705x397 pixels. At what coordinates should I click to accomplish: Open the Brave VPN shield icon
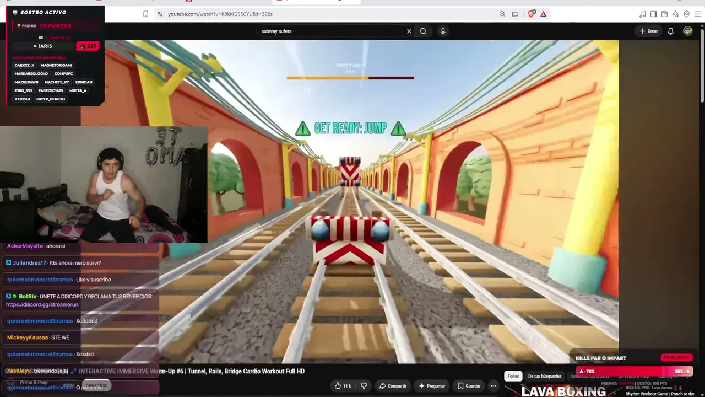click(x=686, y=14)
